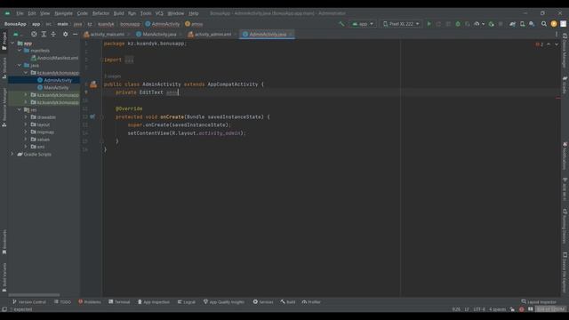Switch to the activity_main.xml tab
569x320 pixels.
(x=107, y=34)
